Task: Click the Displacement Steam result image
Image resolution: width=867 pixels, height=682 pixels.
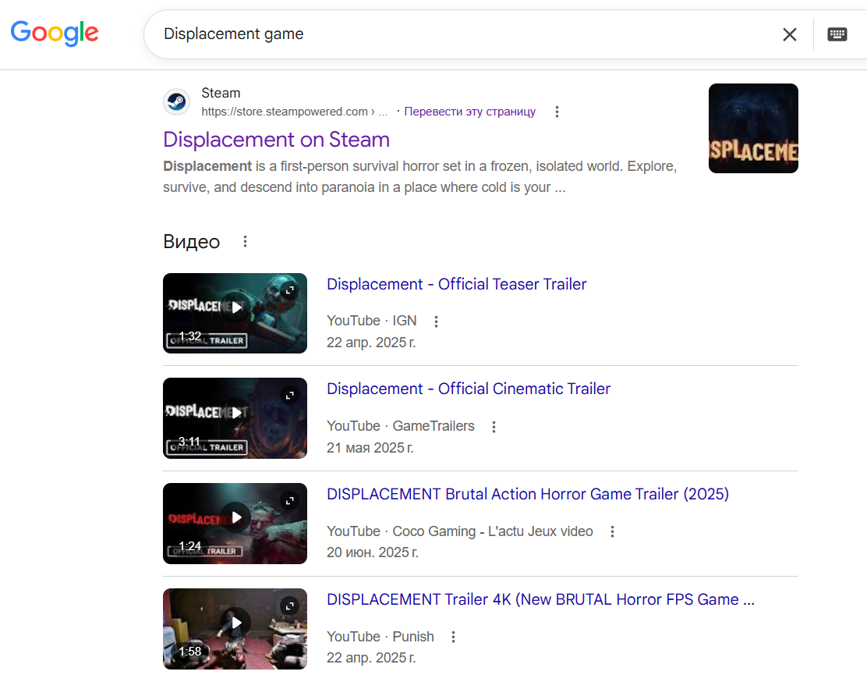Action: pos(754,129)
